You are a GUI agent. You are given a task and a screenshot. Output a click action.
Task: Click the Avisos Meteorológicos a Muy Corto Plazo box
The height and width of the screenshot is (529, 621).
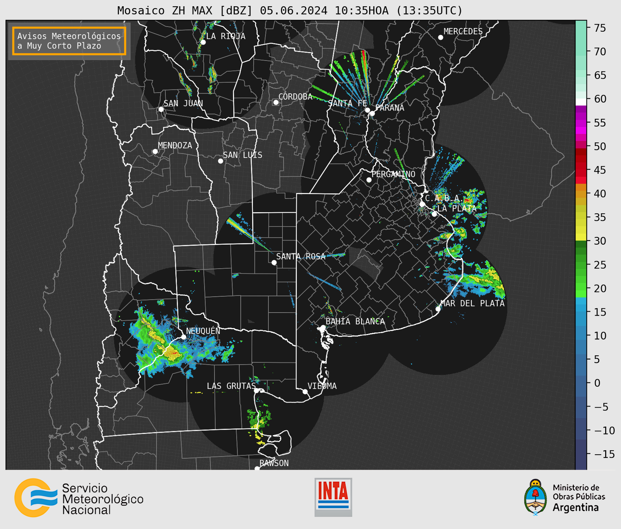(x=69, y=41)
